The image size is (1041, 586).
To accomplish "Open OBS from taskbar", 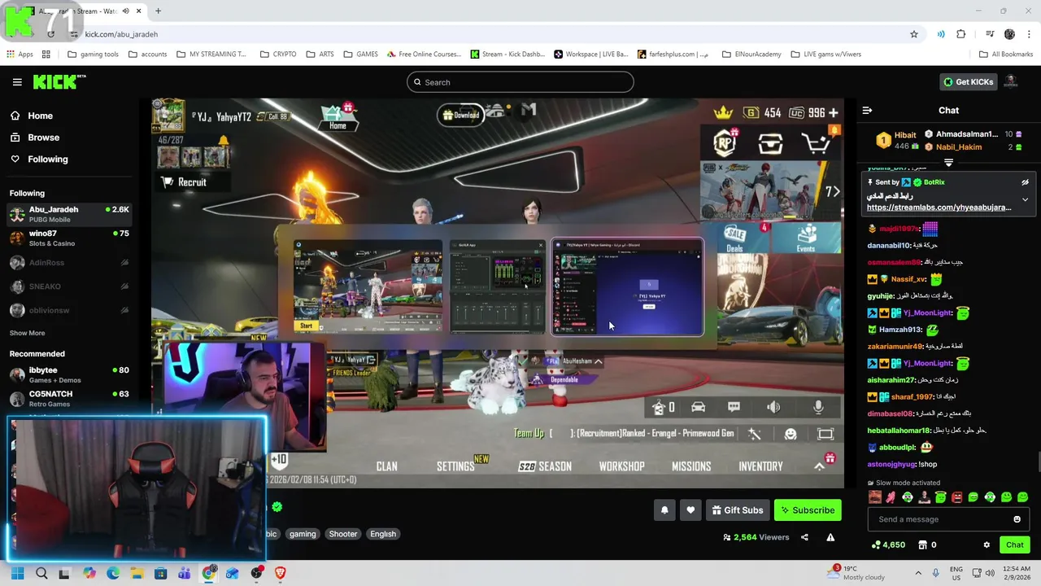I will (x=257, y=573).
